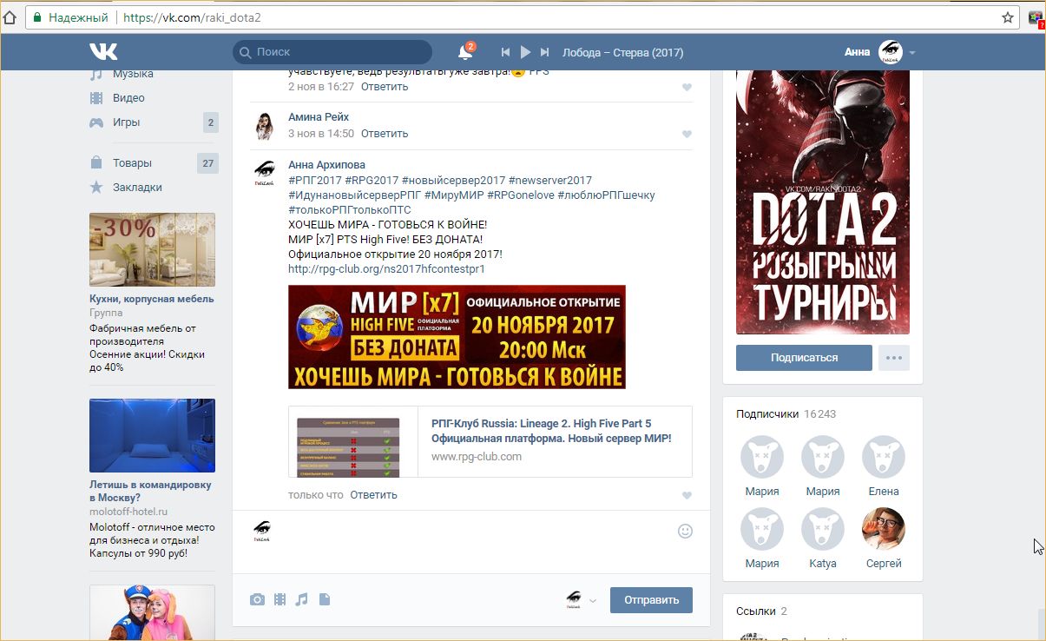Image resolution: width=1046 pixels, height=641 pixels.
Task: Open DOTA 2 розыгрыши турниры cover
Action: 823,202
